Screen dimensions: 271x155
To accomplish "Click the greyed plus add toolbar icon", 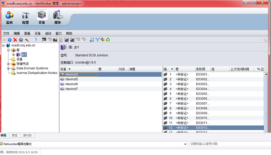I will (4, 40).
